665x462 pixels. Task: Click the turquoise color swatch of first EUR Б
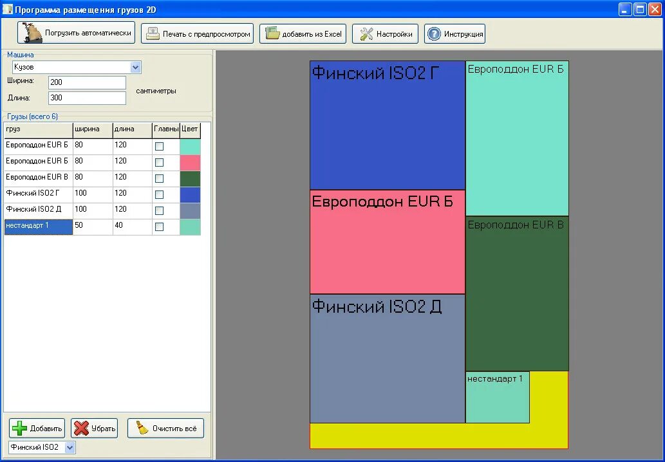(x=190, y=147)
